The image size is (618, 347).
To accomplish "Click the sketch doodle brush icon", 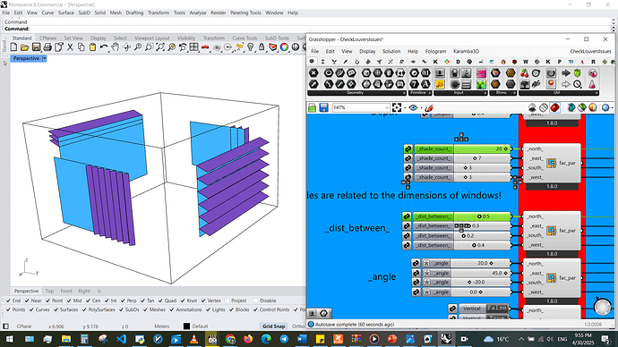I will coord(429,107).
